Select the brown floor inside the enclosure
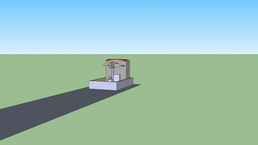The image size is (258, 145). tap(100, 80)
